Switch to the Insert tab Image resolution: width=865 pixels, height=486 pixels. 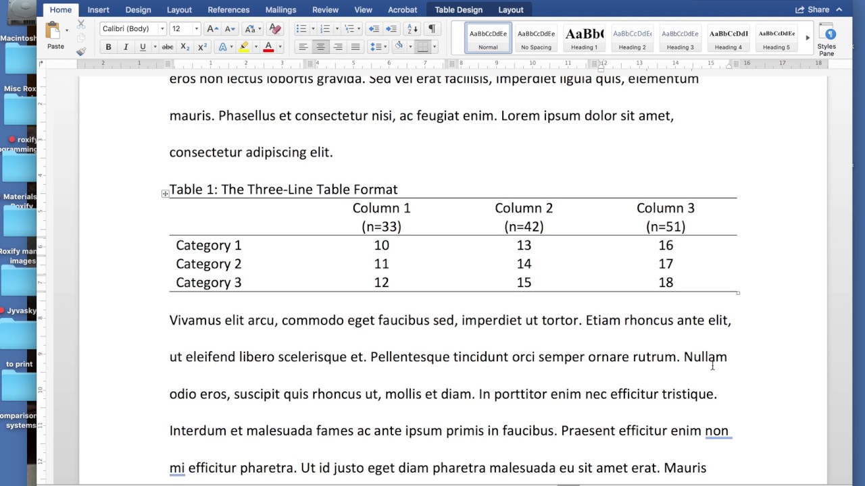(x=99, y=9)
